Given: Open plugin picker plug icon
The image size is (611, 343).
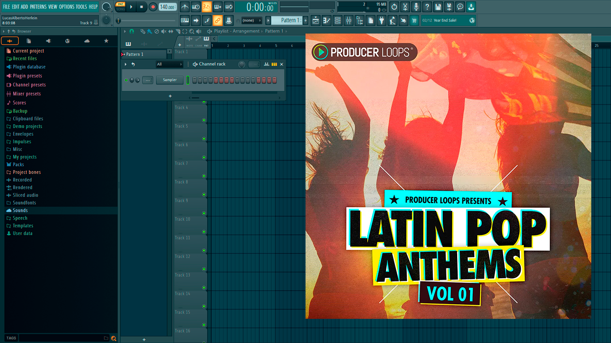Looking at the screenshot, I should 382,20.
